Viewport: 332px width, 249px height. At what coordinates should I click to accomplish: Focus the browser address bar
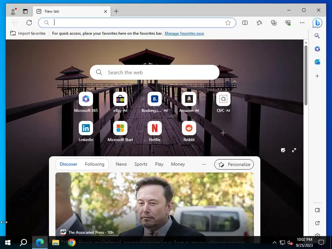tap(137, 23)
